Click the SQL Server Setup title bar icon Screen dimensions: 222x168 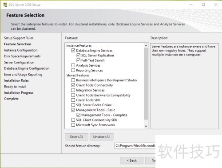tap(5, 4)
